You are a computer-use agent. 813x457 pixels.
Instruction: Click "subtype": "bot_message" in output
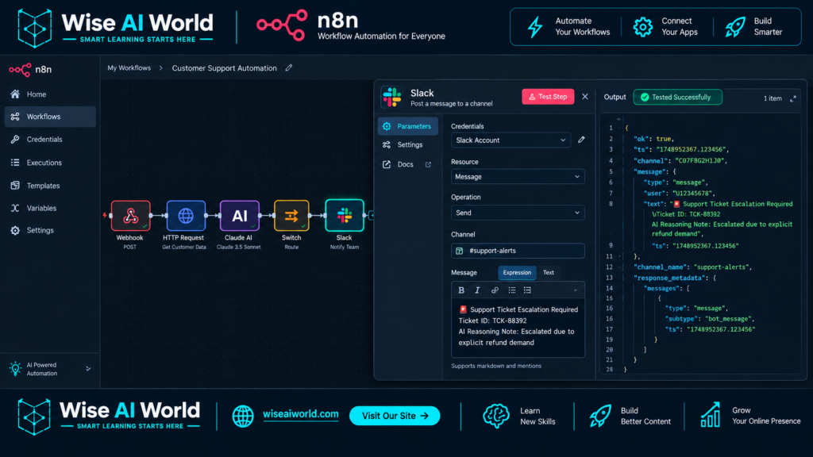[x=710, y=319]
